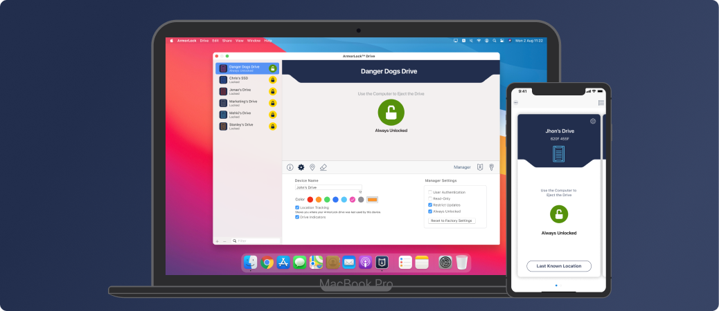Tap the Last Known Location button
The image size is (719, 311).
(x=559, y=266)
